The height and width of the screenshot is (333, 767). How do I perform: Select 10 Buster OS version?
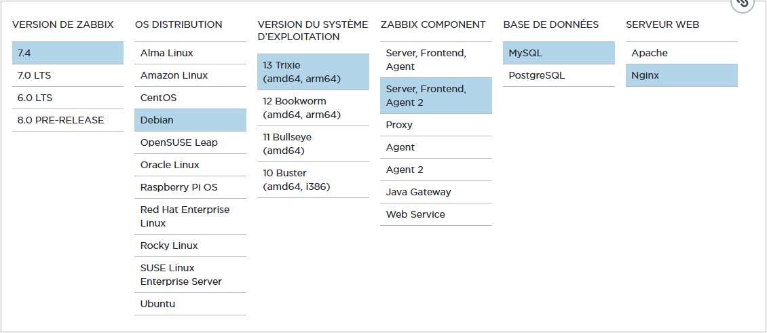point(313,180)
